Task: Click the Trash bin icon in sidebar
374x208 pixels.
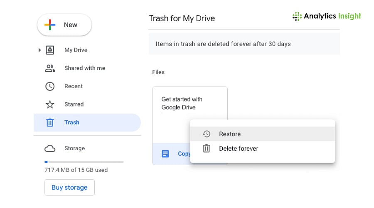Action: pos(50,123)
